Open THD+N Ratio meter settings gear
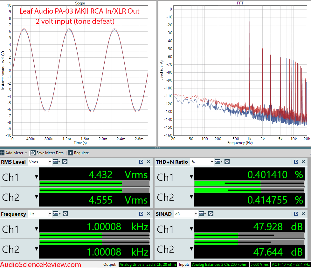 click(227, 162)
